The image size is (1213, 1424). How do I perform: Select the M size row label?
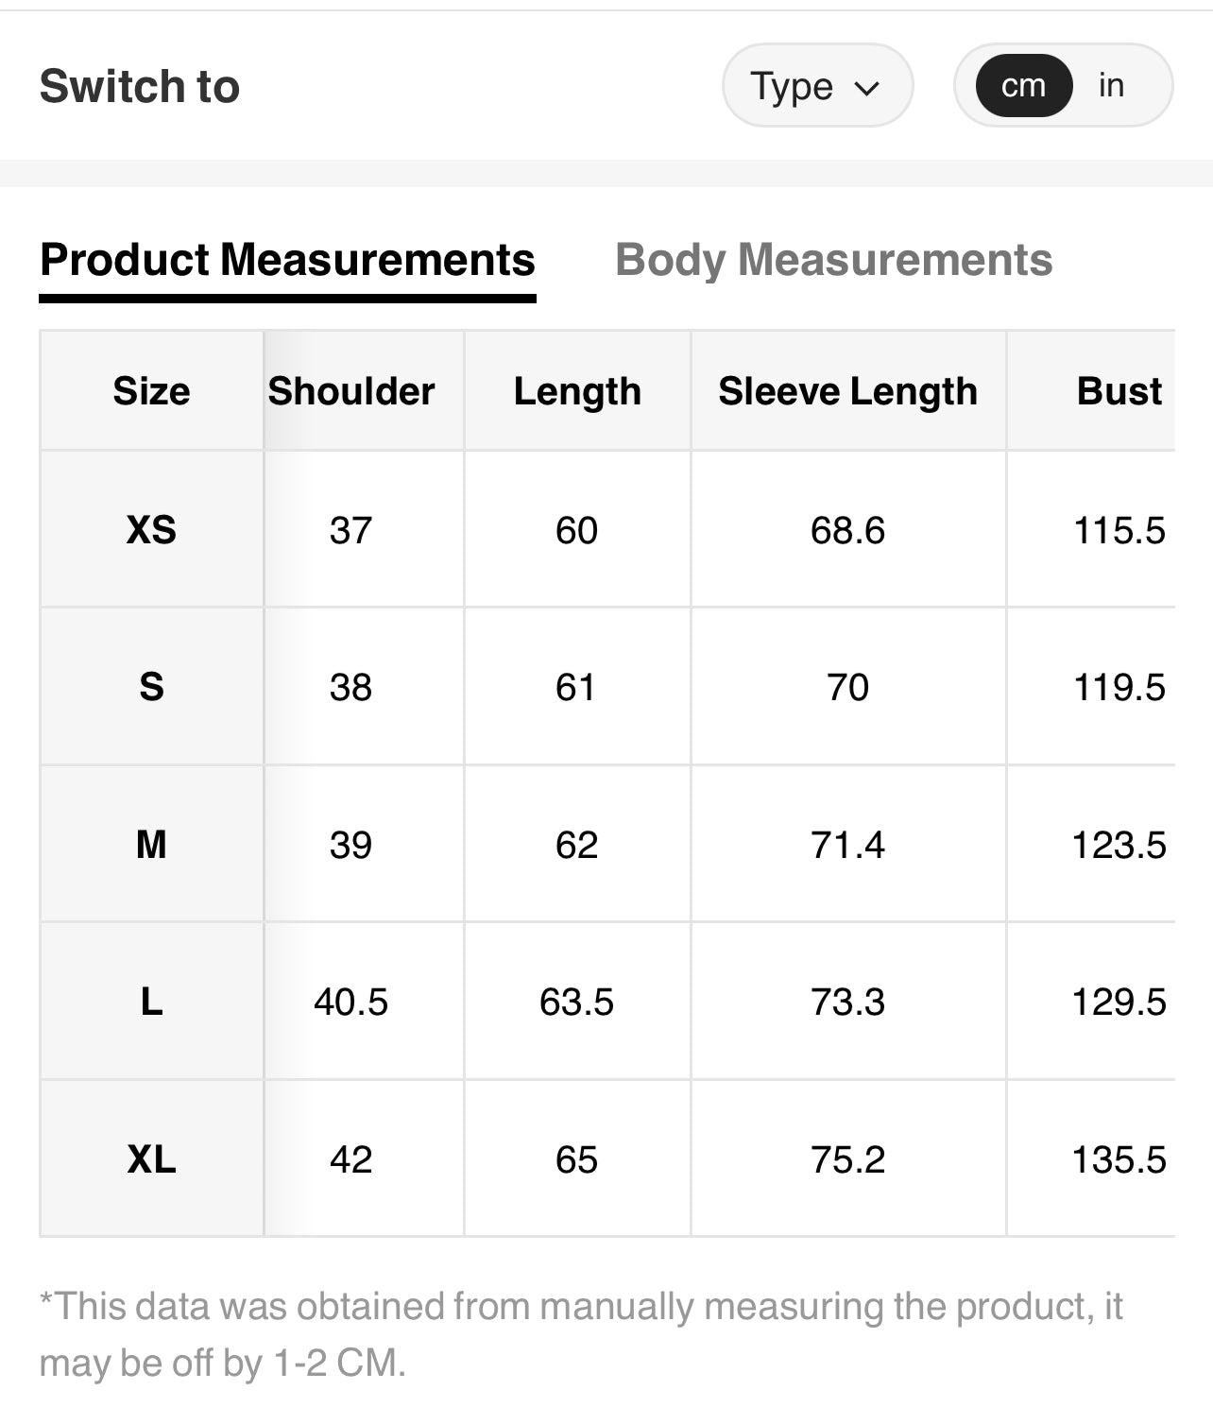click(151, 845)
